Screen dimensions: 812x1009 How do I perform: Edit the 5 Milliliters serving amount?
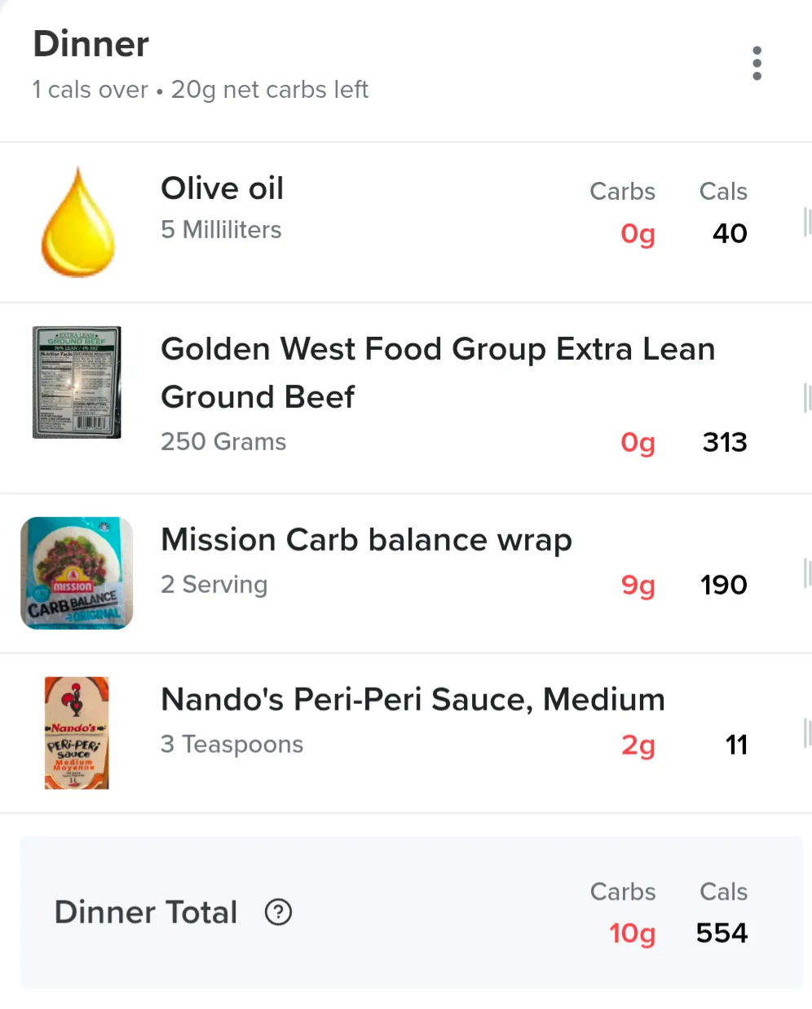point(221,230)
